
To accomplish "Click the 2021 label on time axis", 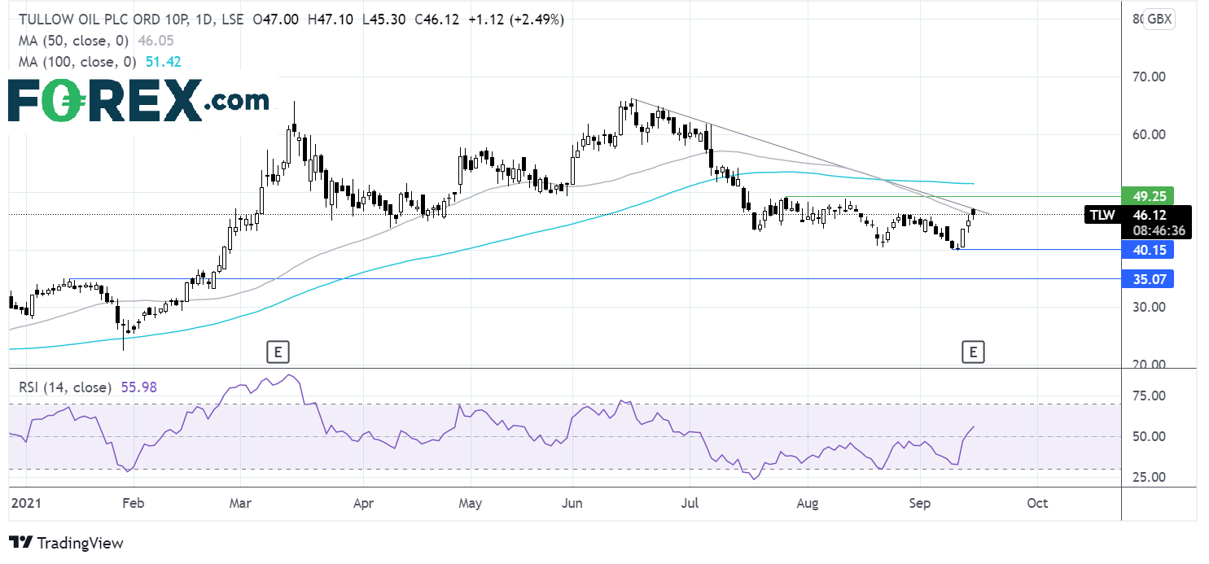I will [x=26, y=502].
